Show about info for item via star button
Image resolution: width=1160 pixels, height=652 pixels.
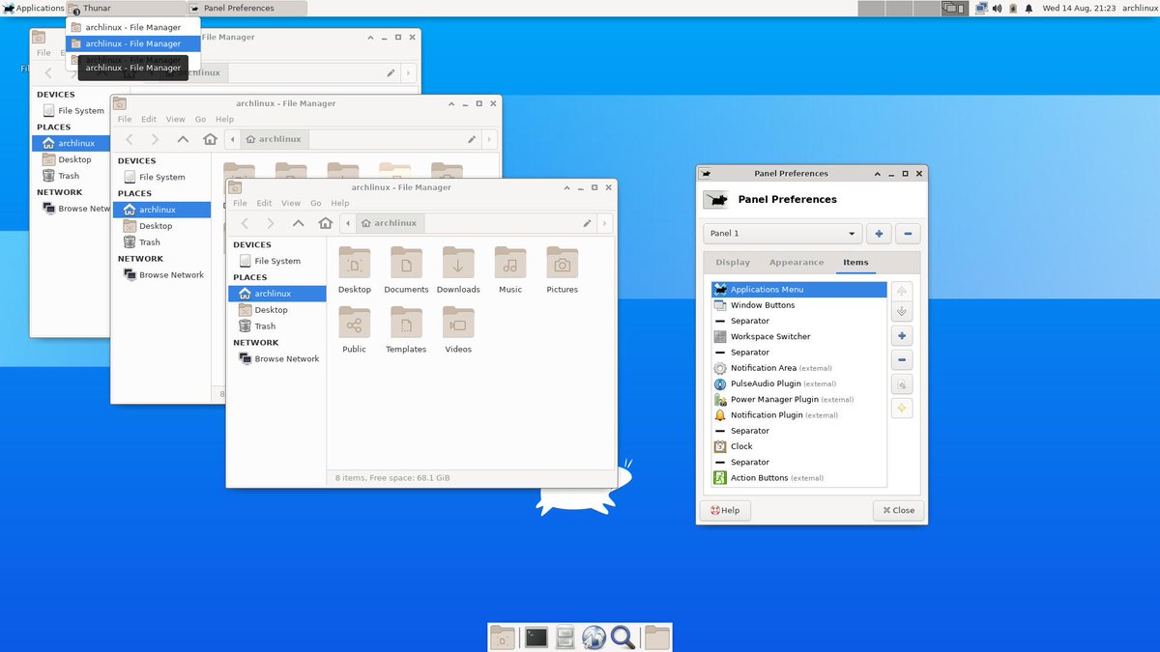(902, 409)
